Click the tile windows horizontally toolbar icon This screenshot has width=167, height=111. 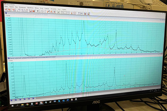68,13
